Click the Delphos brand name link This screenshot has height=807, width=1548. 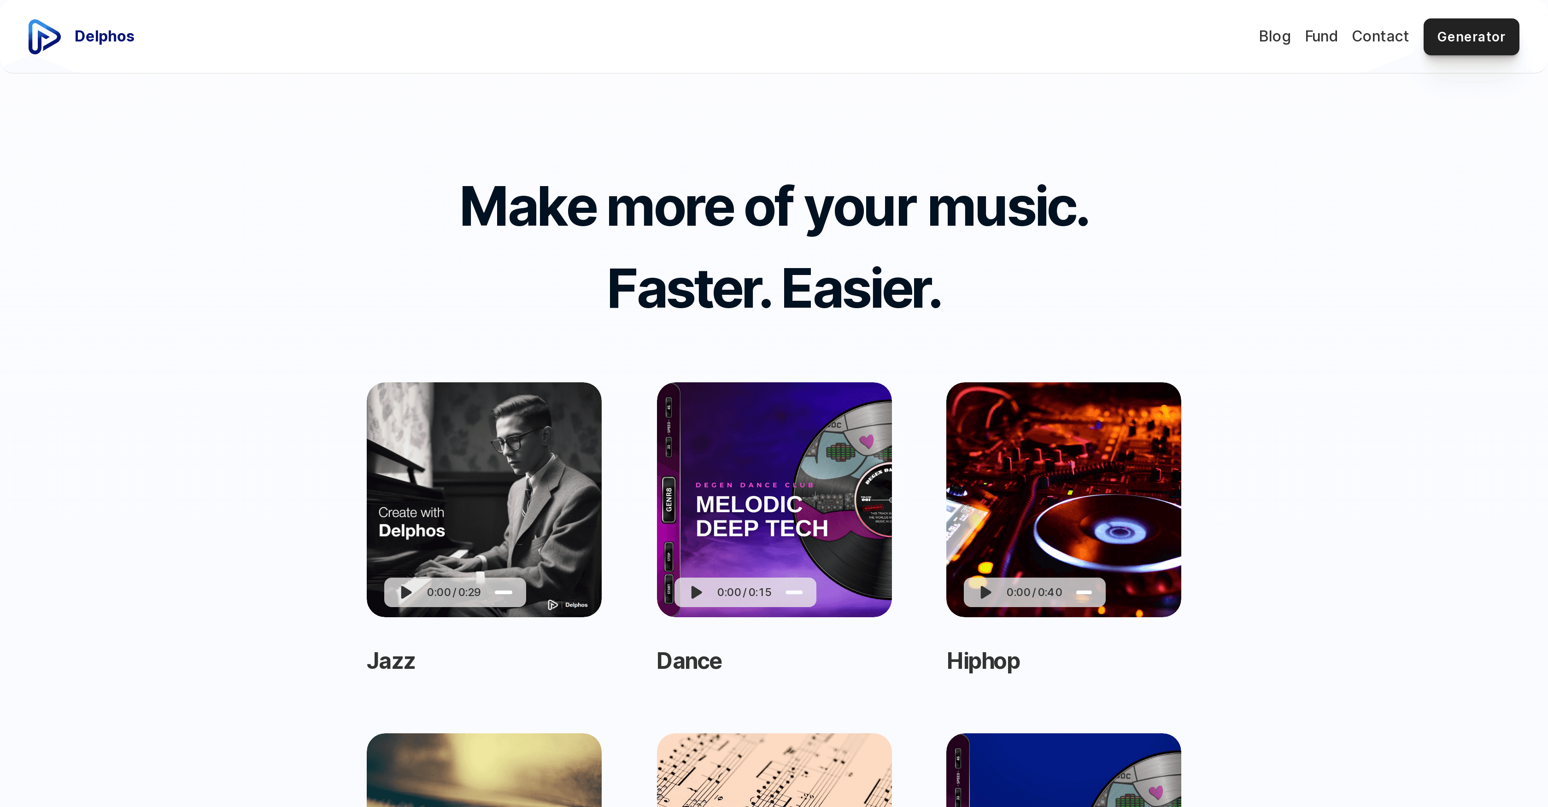pyautogui.click(x=104, y=37)
